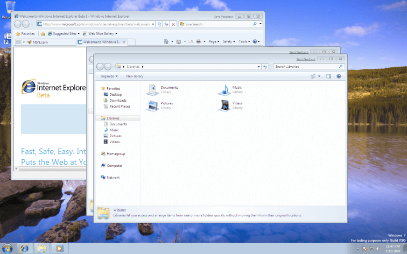The width and height of the screenshot is (407, 254).
Task: Click the Action Center flag icon in tray
Action: 364,249
